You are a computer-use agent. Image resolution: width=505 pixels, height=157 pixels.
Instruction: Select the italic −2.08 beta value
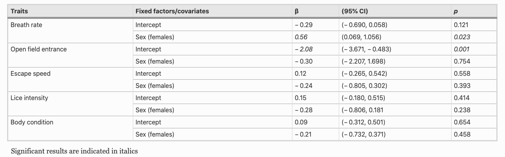303,49
